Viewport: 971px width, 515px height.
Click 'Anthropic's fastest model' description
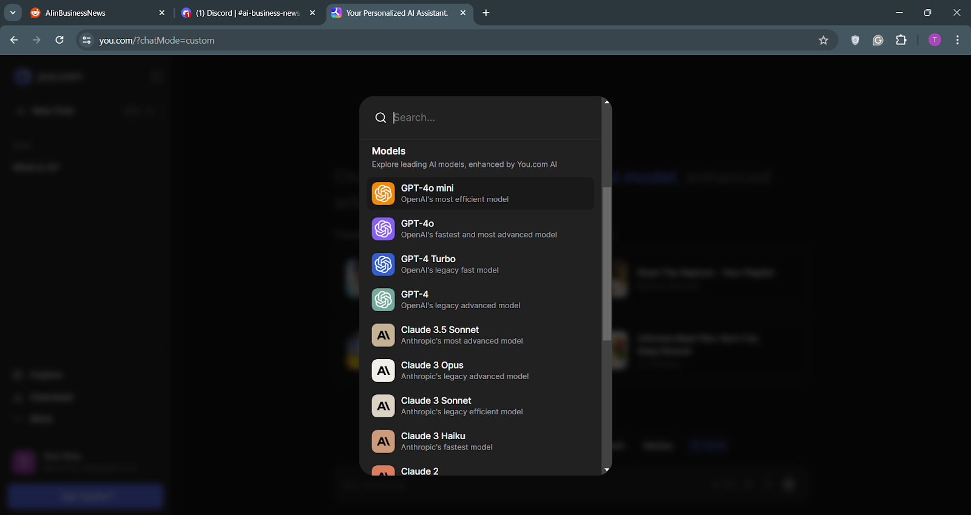click(x=447, y=447)
